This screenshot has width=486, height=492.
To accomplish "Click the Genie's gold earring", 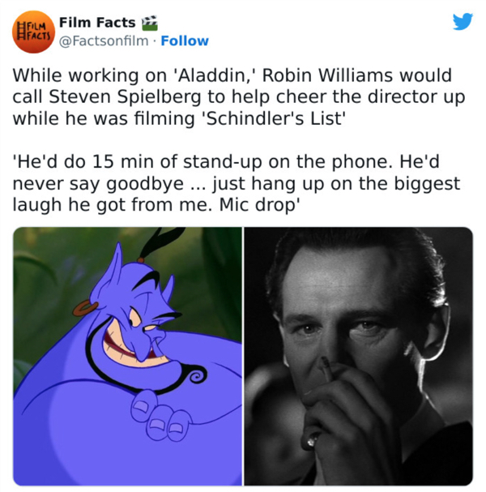I will [x=85, y=307].
